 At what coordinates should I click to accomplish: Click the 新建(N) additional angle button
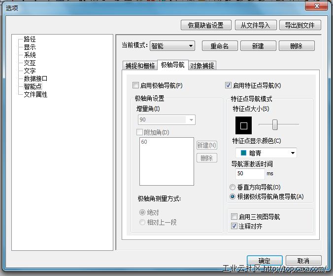pos(206,145)
